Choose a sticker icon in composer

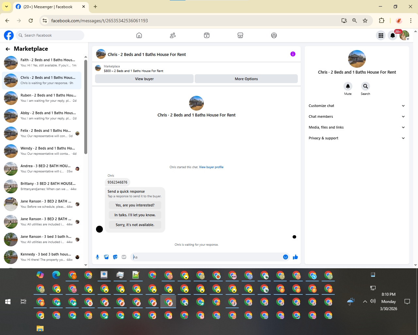point(115,257)
